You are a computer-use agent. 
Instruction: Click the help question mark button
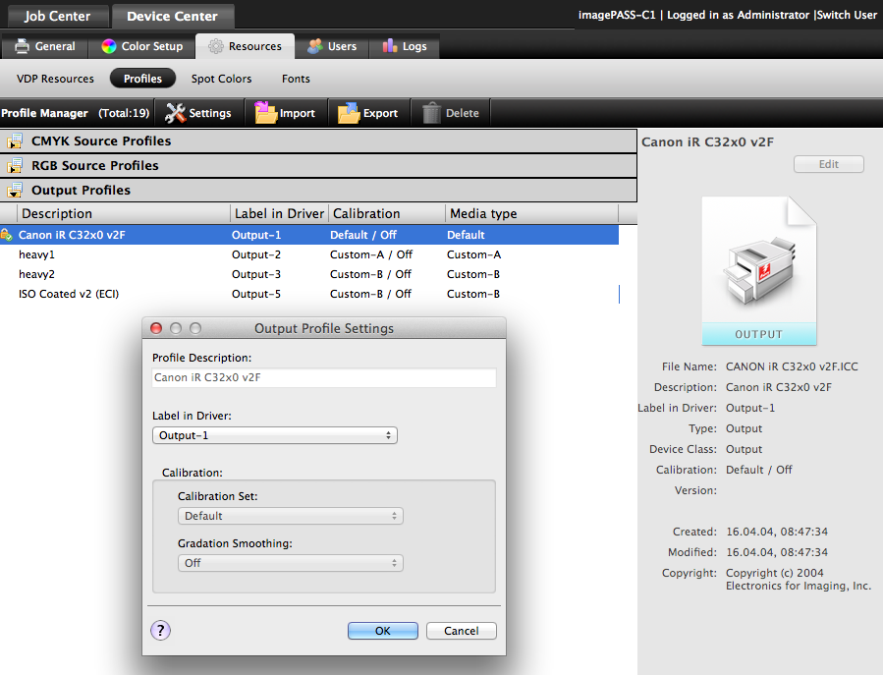160,631
